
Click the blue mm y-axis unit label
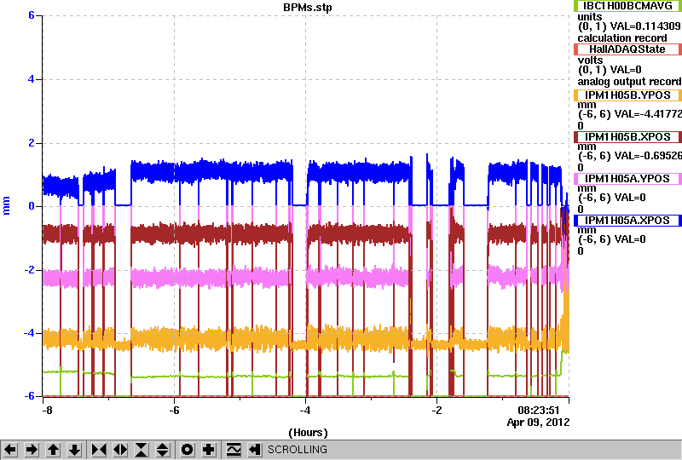point(6,205)
